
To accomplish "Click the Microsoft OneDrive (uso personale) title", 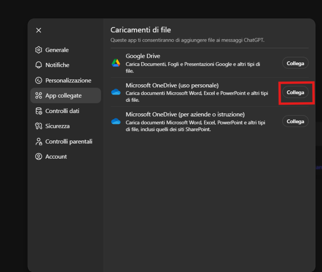I will point(172,86).
